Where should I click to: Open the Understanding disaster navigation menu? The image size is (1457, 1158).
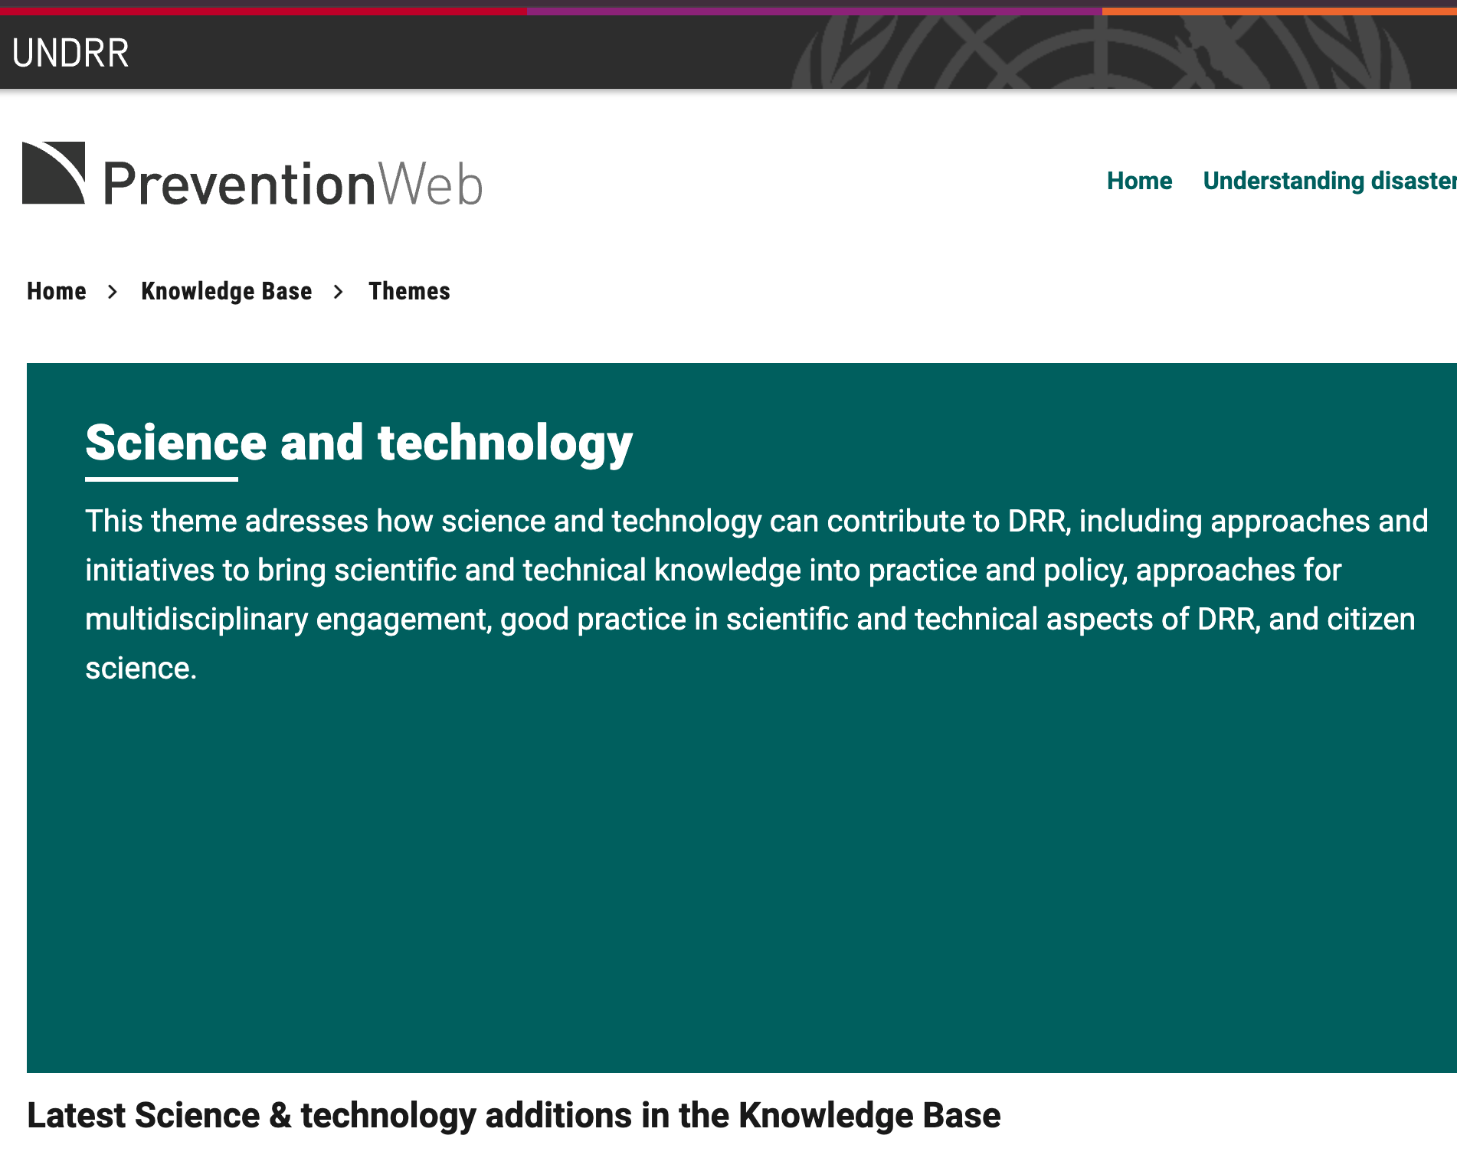point(1328,181)
